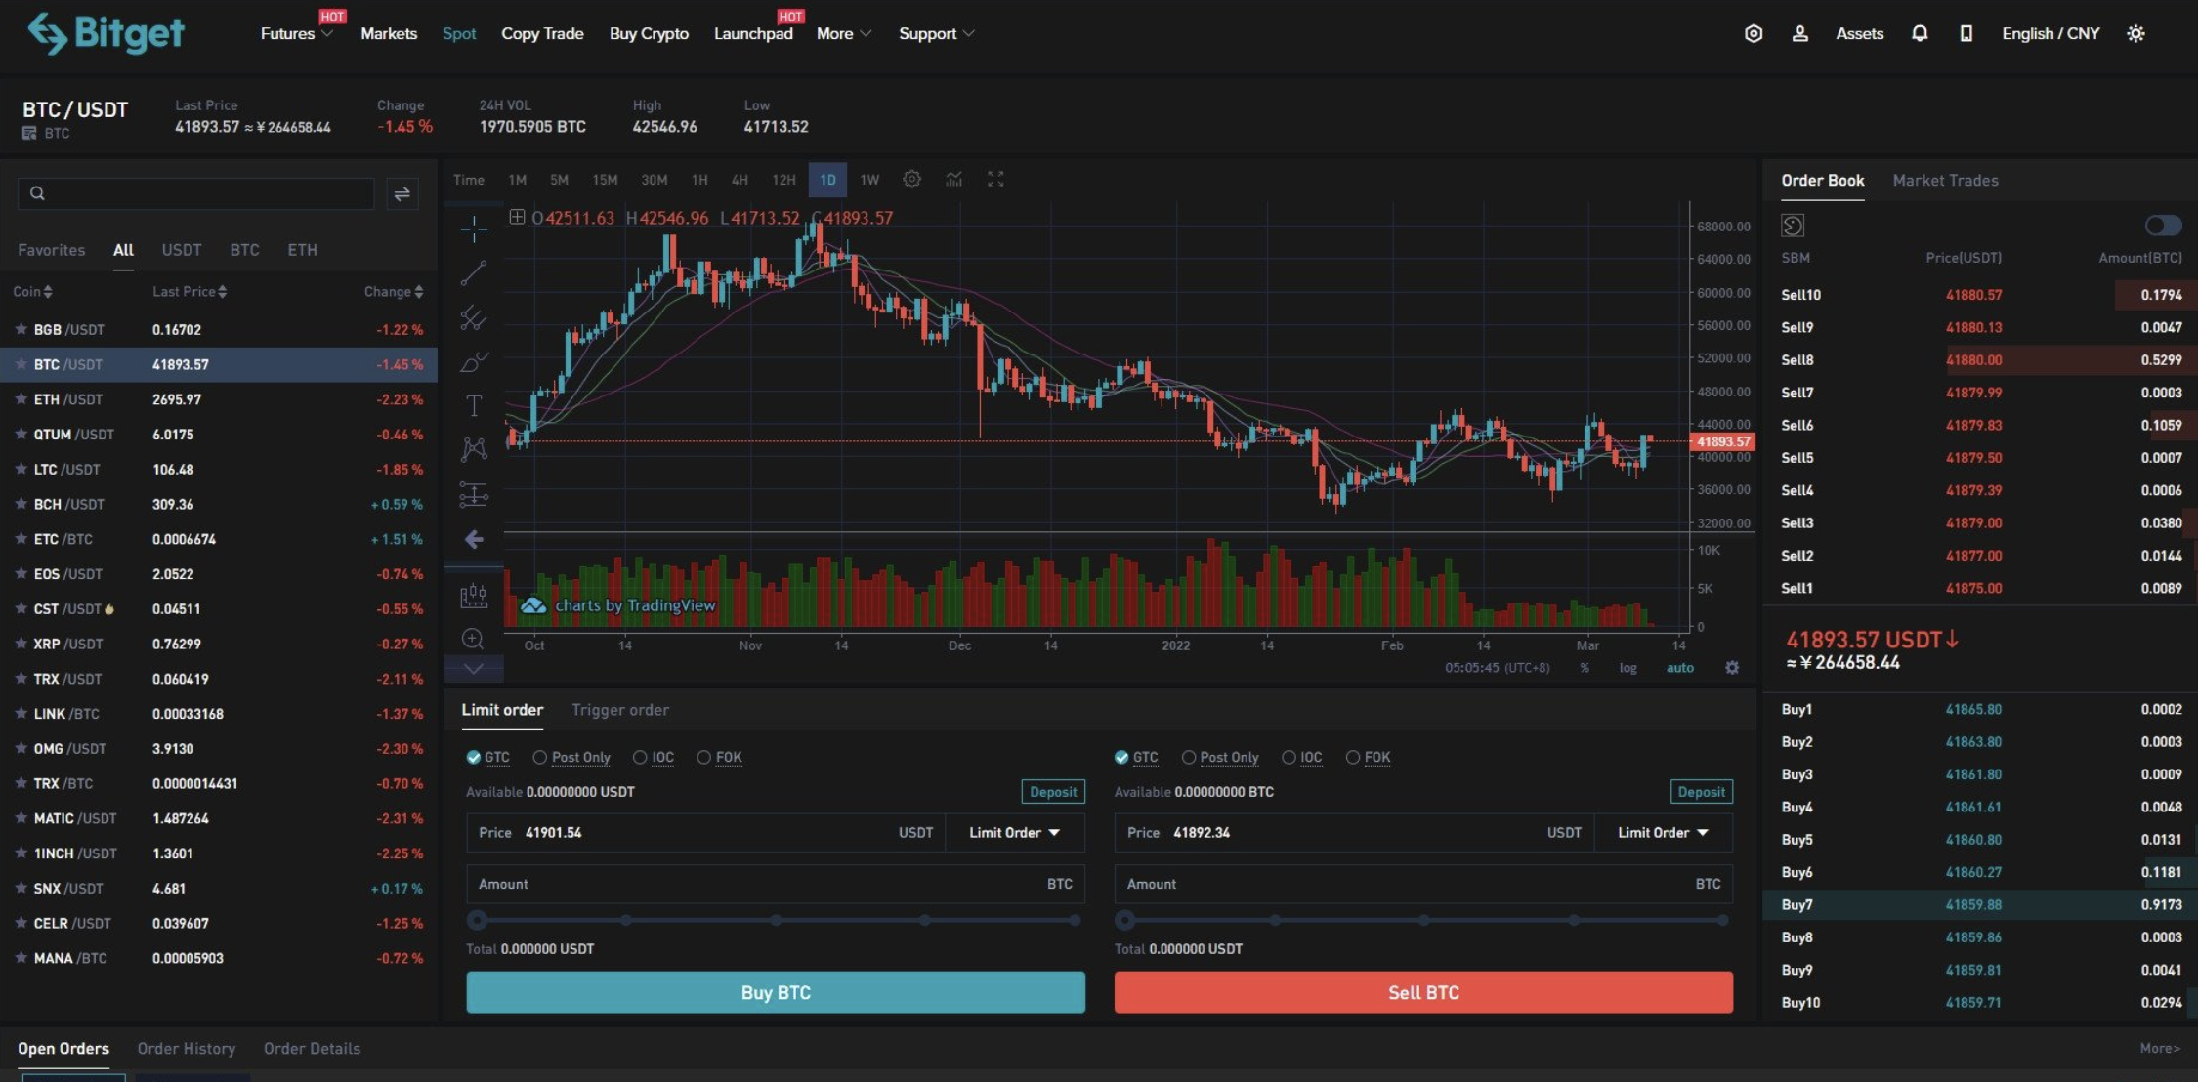The image size is (2198, 1082).
Task: Open chart axis settings gear
Action: pos(1732,668)
